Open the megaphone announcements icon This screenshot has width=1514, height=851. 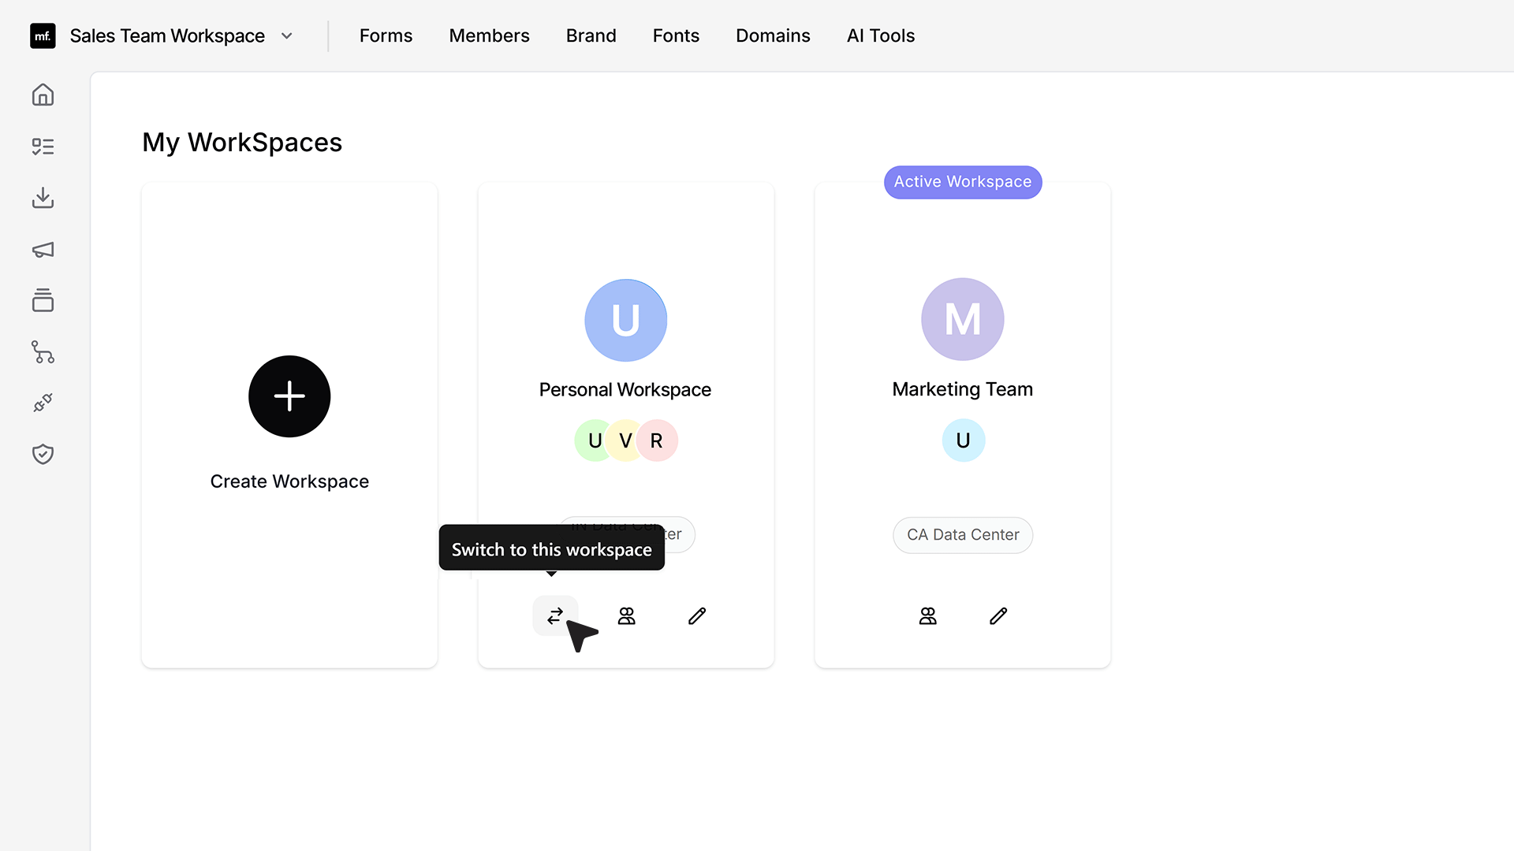click(43, 250)
